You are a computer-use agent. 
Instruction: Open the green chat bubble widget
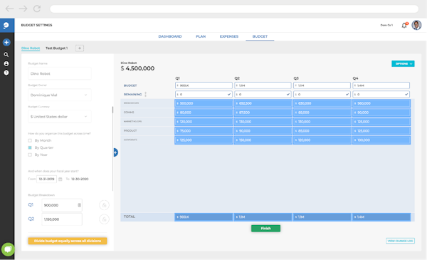coord(8,249)
